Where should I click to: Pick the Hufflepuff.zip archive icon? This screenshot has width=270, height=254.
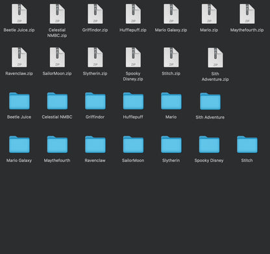(x=133, y=14)
